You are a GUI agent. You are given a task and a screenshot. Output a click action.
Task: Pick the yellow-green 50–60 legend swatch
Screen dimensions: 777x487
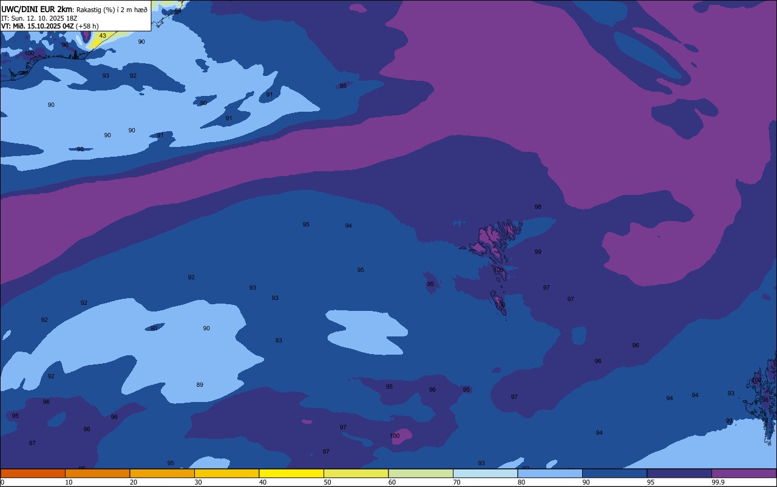click(356, 473)
